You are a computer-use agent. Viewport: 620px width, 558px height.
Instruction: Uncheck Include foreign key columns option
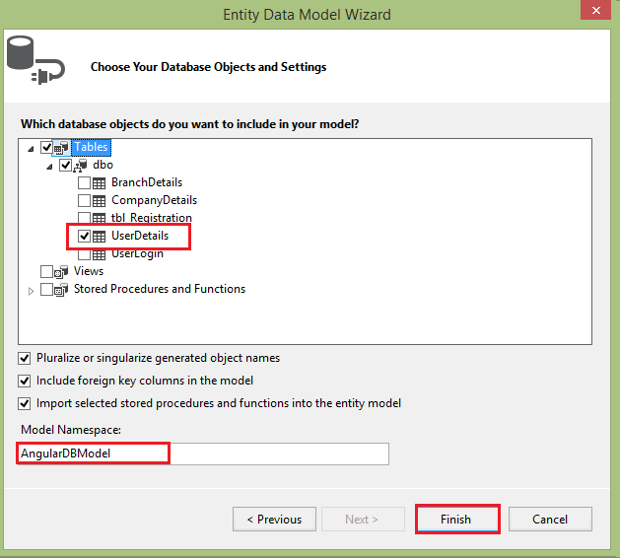point(25,381)
